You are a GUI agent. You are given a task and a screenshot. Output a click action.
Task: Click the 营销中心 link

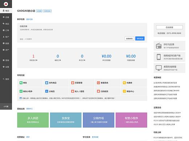29,109
